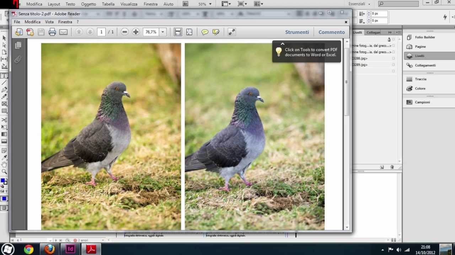Open the Commento pane
The width and height of the screenshot is (455, 255).
(332, 32)
